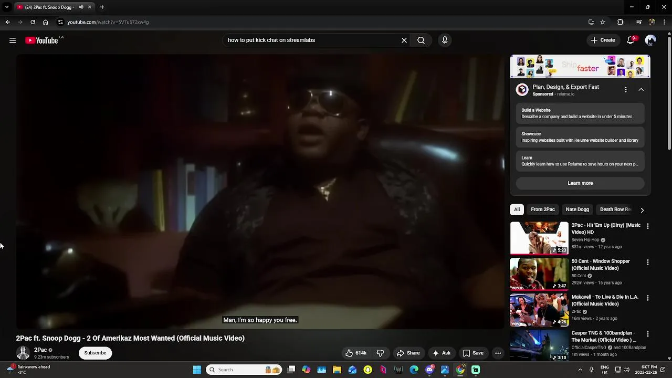Start voice search with microphone
Image resolution: width=672 pixels, height=378 pixels.
445,40
